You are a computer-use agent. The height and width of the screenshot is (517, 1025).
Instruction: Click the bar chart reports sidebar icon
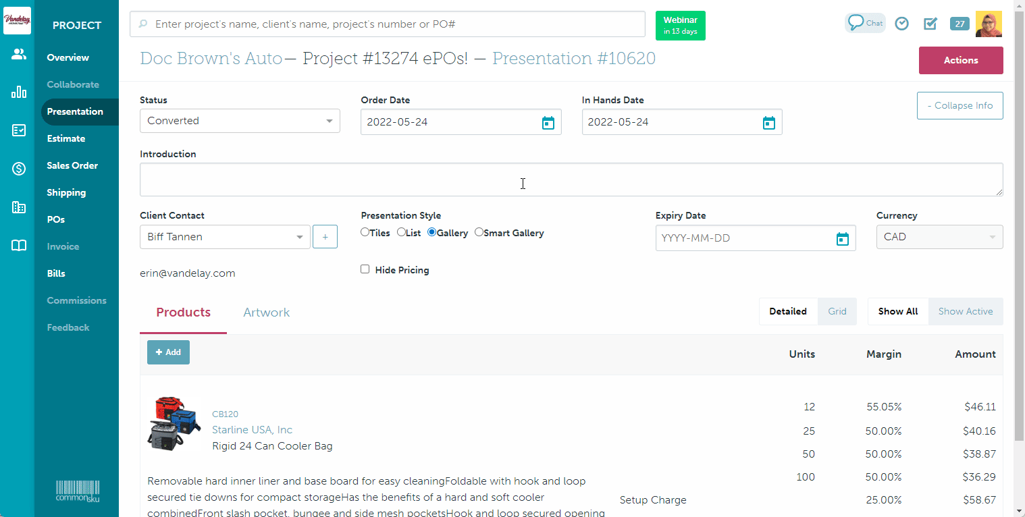coord(19,92)
